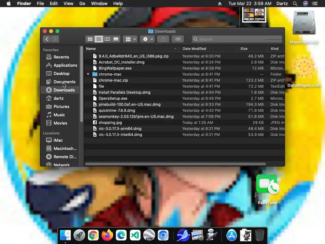This screenshot has height=244, width=325.
Task: Select the item named file
Action: (x=184, y=86)
